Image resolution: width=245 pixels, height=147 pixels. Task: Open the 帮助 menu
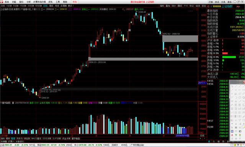pyautogui.click(x=65, y=2)
